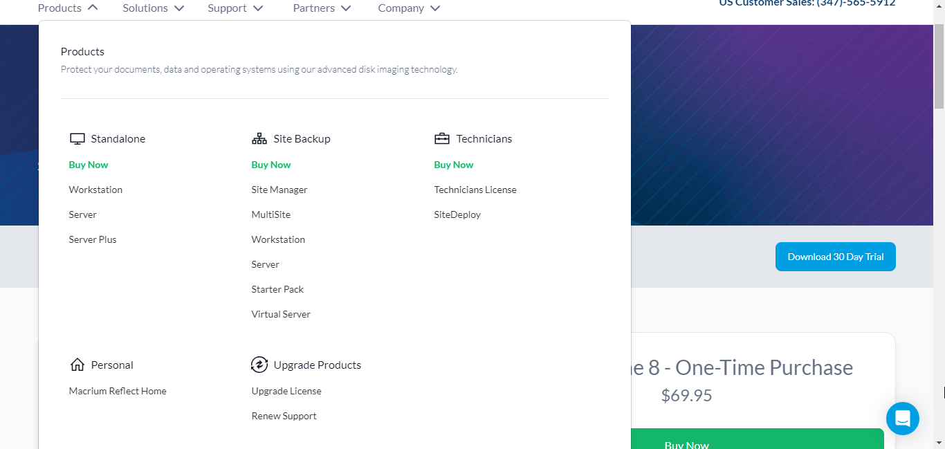Click the Technicians category heading
The height and width of the screenshot is (449, 945).
coord(484,138)
